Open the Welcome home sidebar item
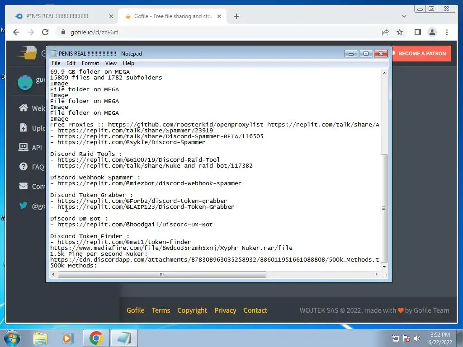 32,108
